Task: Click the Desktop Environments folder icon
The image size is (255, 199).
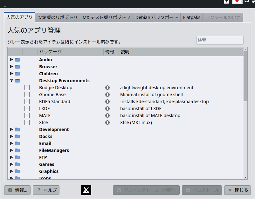Action: coord(17,81)
